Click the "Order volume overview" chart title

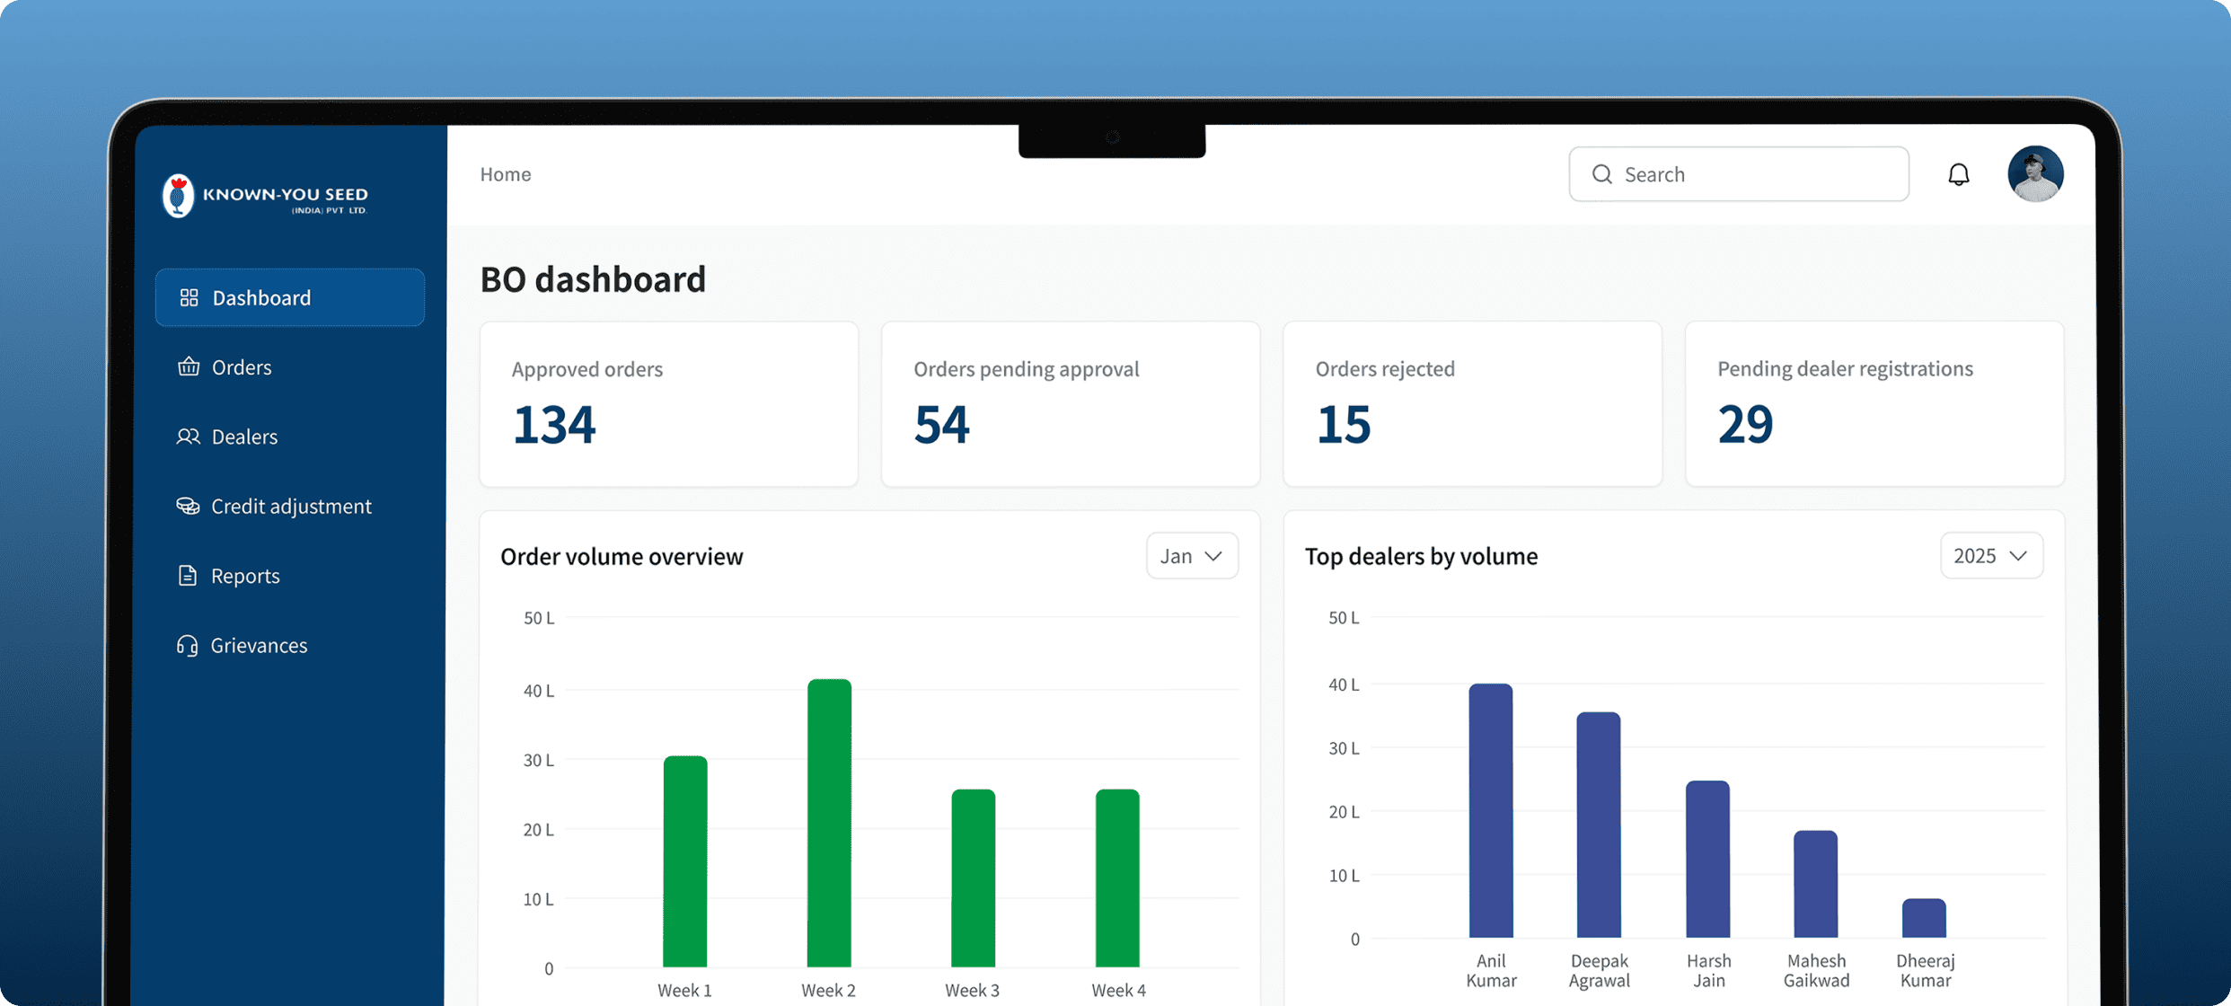pyautogui.click(x=622, y=557)
